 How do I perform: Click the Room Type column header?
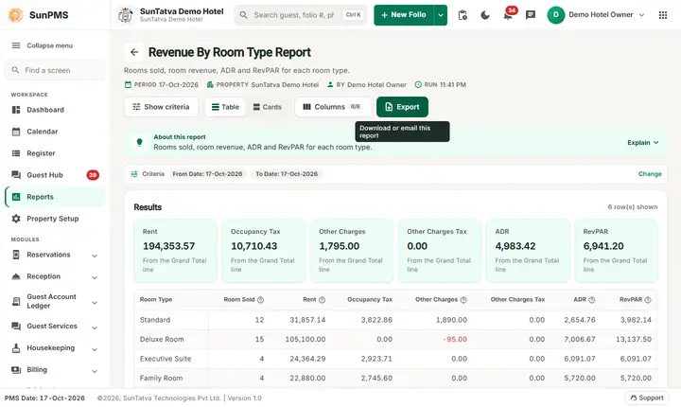coord(156,300)
